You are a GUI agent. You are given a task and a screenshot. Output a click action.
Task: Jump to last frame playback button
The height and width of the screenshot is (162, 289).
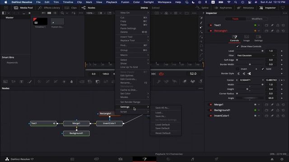coord(154,74)
